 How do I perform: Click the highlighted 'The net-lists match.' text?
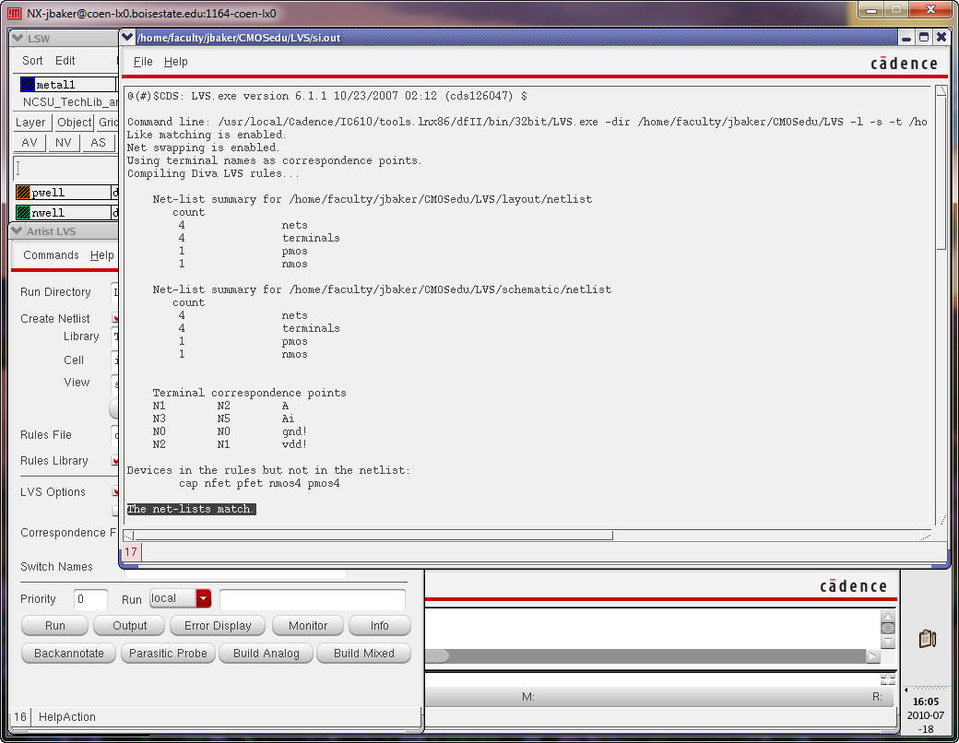[x=191, y=509]
